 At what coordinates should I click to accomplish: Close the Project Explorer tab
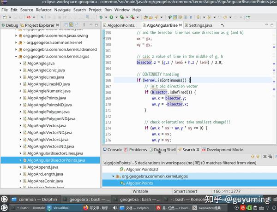[x=57, y=25]
